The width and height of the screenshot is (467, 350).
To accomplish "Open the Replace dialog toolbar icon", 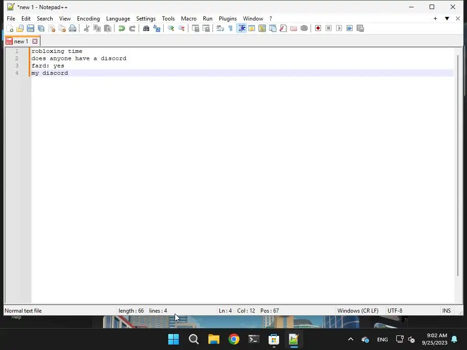I will [157, 28].
